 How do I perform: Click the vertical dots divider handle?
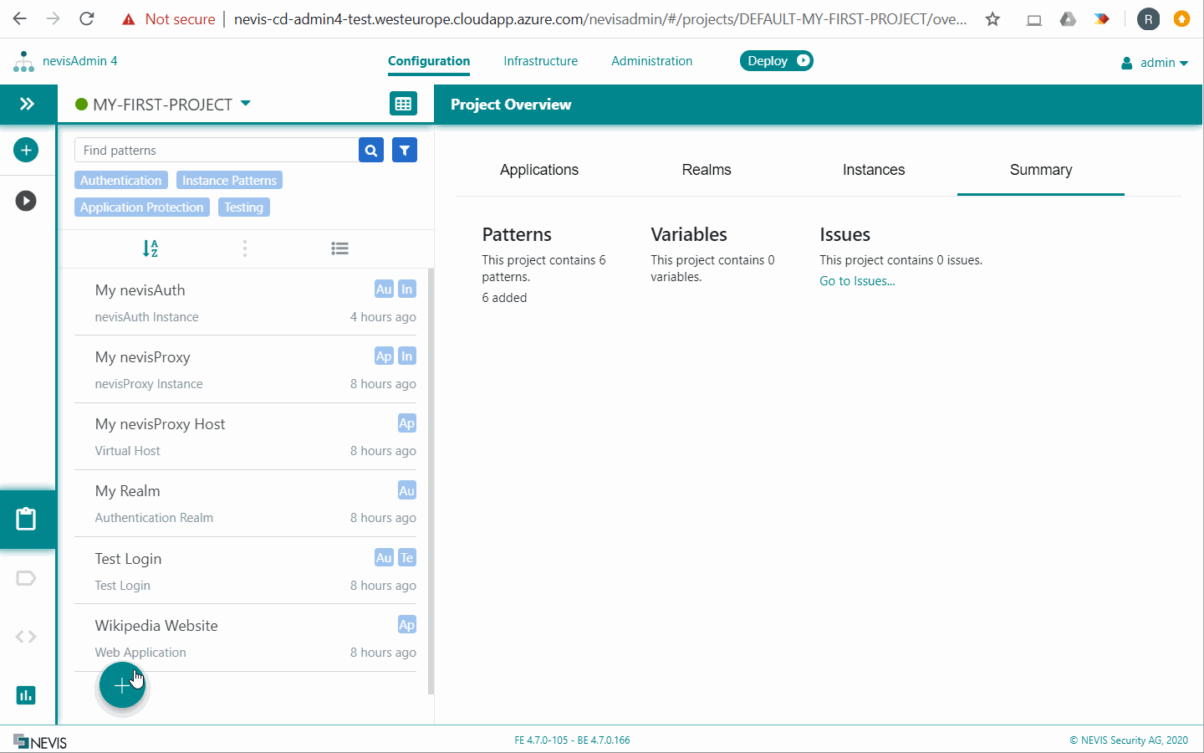245,248
